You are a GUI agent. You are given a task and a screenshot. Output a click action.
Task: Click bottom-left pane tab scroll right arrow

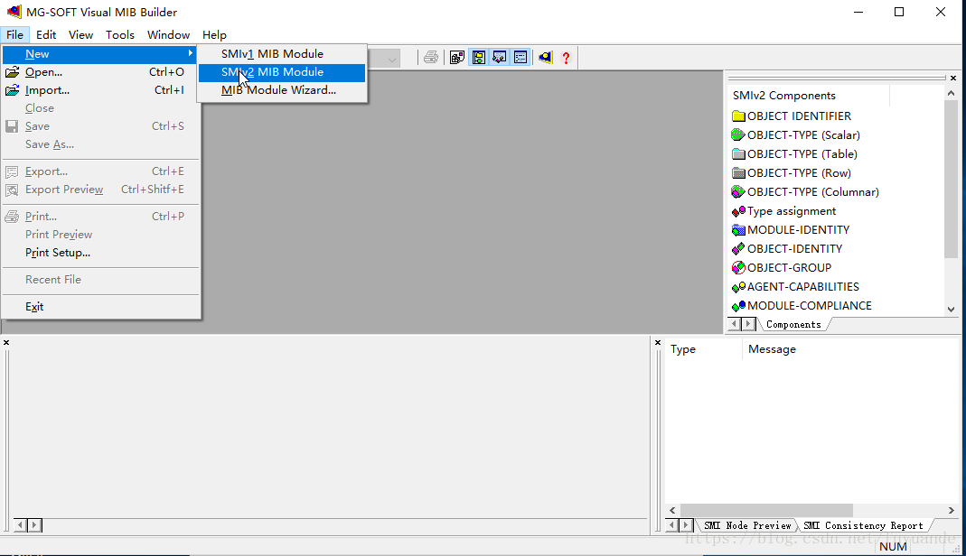click(x=34, y=525)
